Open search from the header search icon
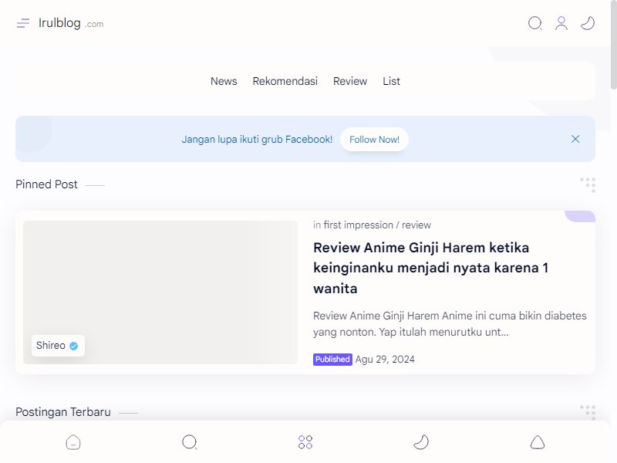The height and width of the screenshot is (463, 617). click(534, 23)
